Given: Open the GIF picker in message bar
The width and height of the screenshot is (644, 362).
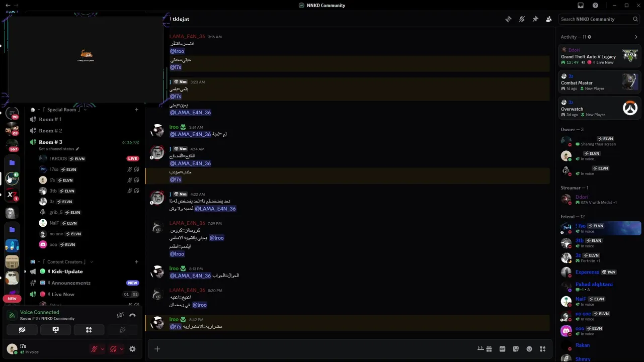Looking at the screenshot, I should pos(502,349).
